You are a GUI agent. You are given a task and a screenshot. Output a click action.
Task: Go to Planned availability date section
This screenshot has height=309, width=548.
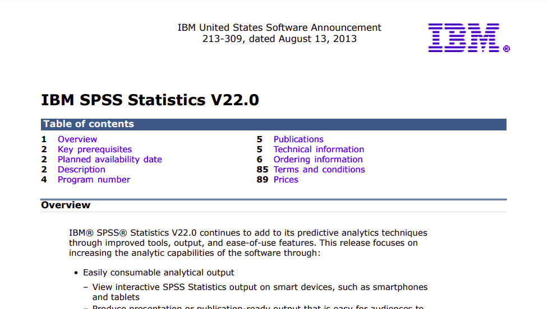(109, 160)
